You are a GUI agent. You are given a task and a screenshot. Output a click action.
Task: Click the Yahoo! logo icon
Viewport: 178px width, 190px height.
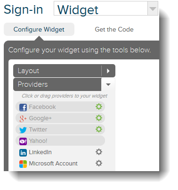[23, 141]
